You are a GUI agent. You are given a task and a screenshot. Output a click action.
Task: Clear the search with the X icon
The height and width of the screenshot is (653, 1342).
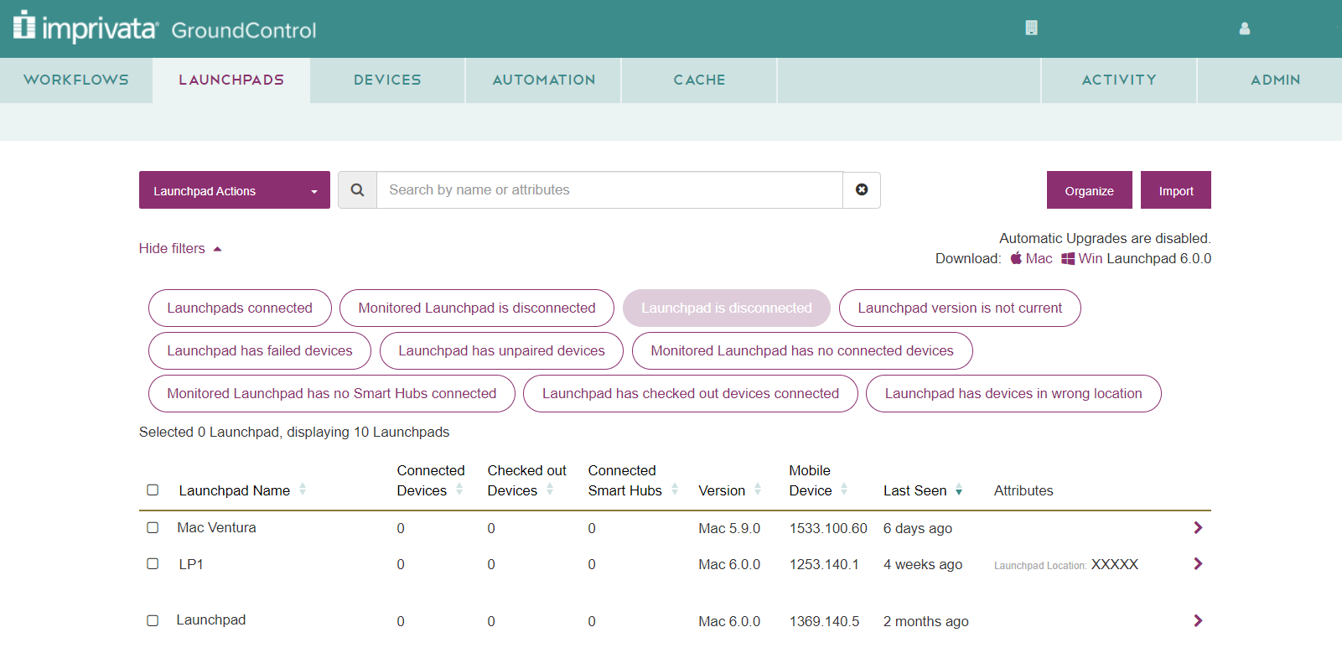[x=862, y=190]
